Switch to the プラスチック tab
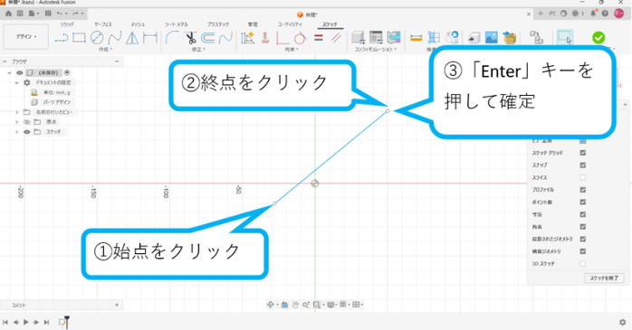 pyautogui.click(x=218, y=24)
